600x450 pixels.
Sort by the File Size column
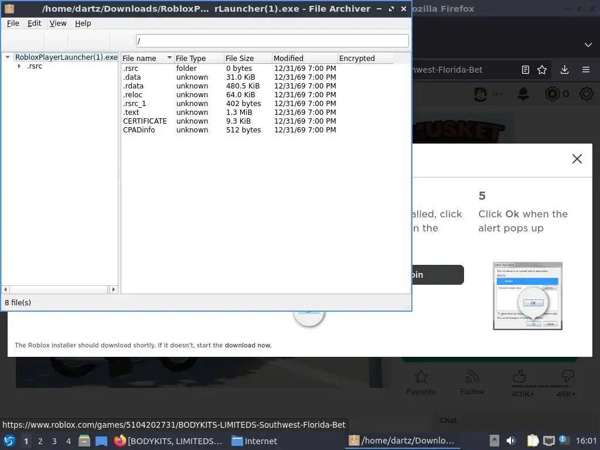pos(248,58)
